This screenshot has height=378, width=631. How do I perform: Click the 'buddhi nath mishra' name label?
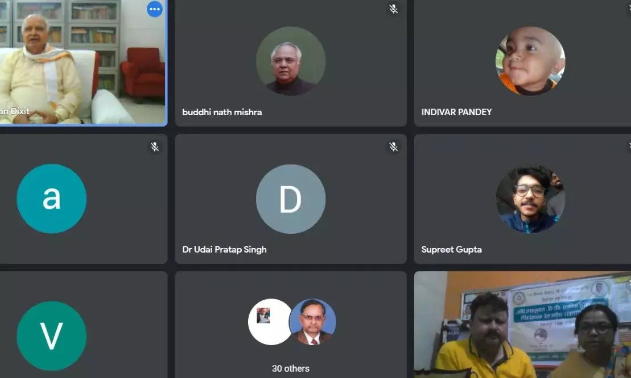coord(222,112)
